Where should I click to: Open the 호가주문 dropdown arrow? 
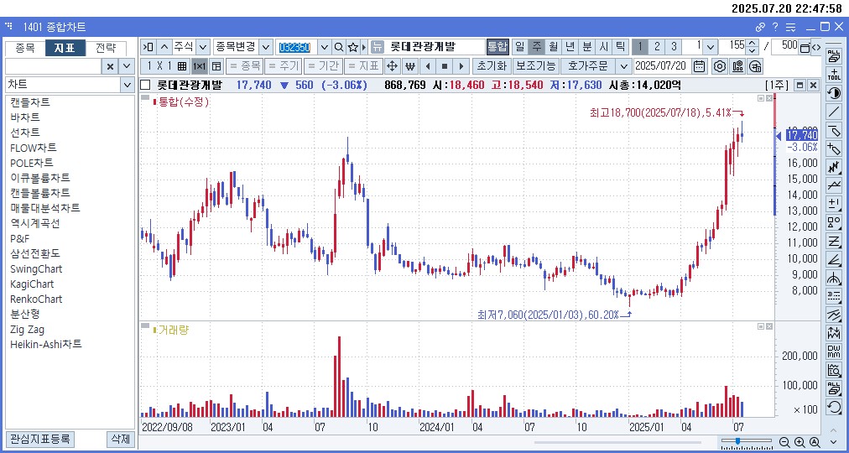coord(624,66)
